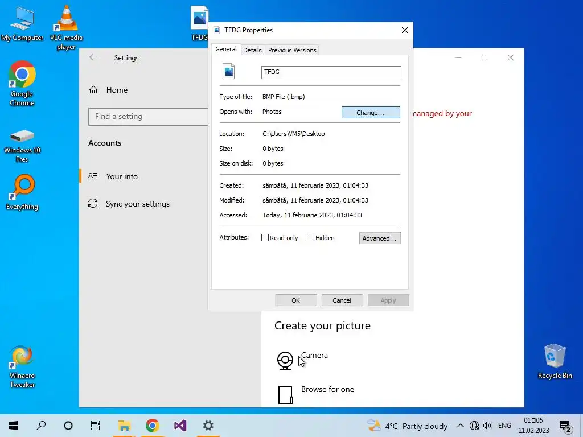Switch to the Details tab

click(252, 50)
